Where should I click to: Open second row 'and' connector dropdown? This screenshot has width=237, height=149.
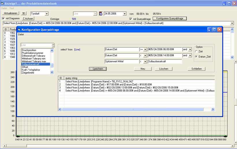point(190,56)
